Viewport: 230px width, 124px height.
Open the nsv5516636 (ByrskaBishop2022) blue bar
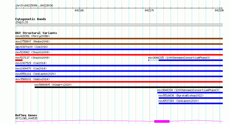(x=191, y=98)
